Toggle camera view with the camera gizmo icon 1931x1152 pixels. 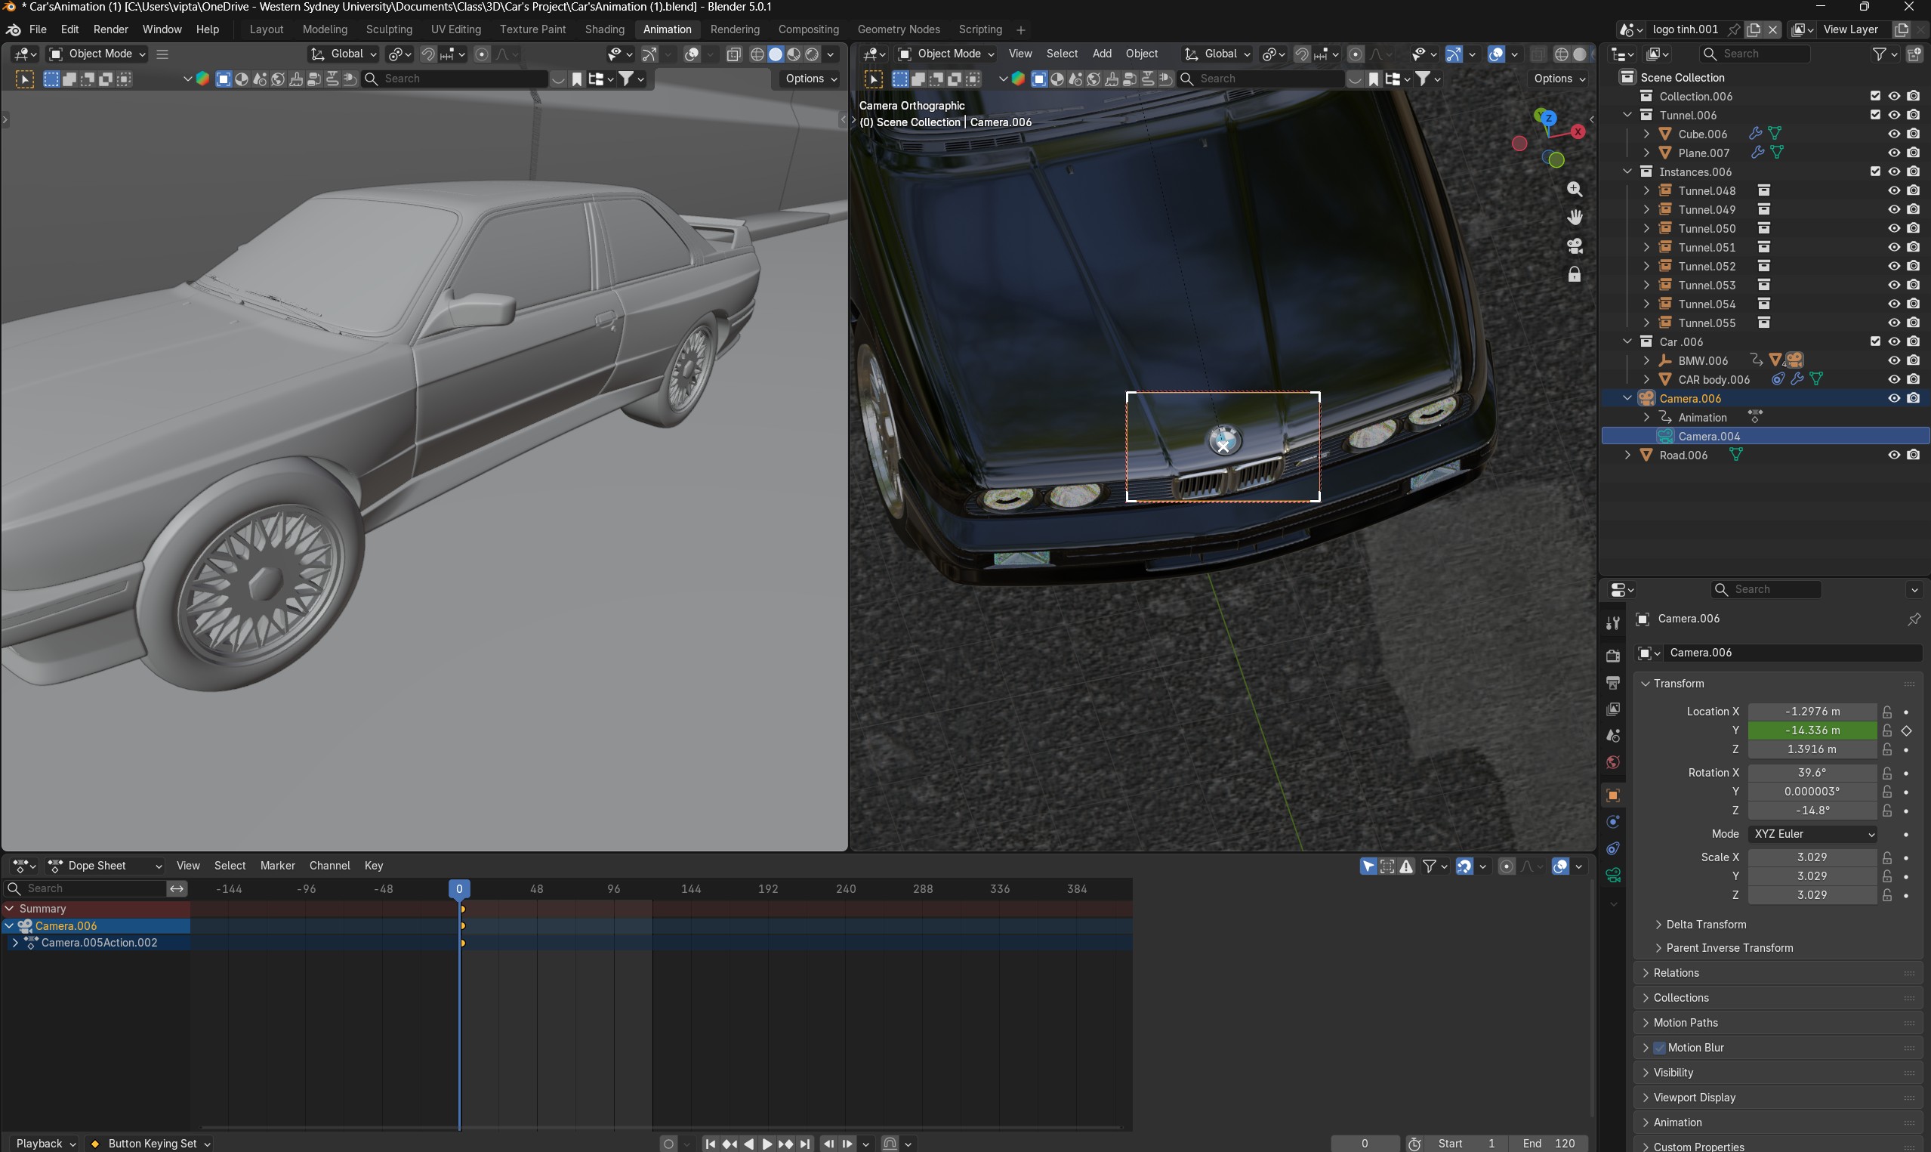1574,246
